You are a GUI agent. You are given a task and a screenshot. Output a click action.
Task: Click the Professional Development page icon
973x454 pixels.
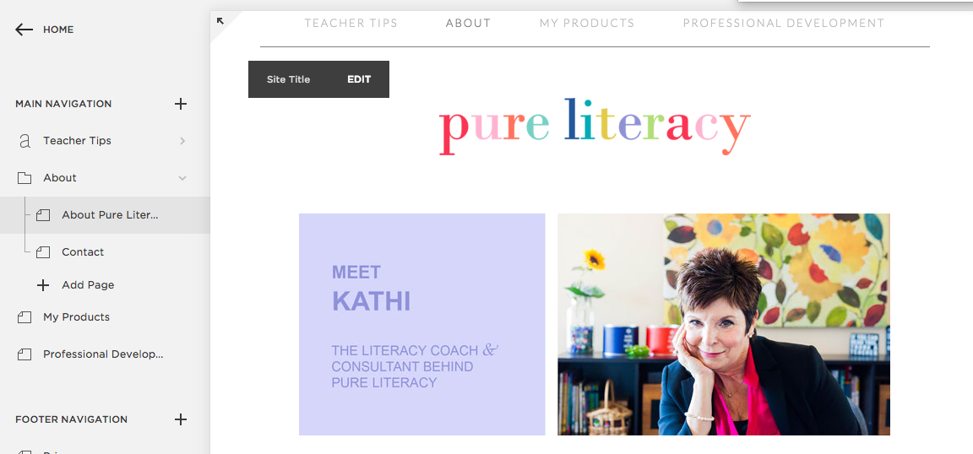(24, 354)
